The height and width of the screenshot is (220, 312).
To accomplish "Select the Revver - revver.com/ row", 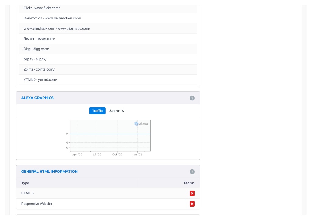I will 108,39.
